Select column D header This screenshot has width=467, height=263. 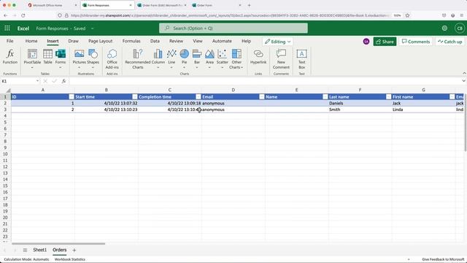233,90
